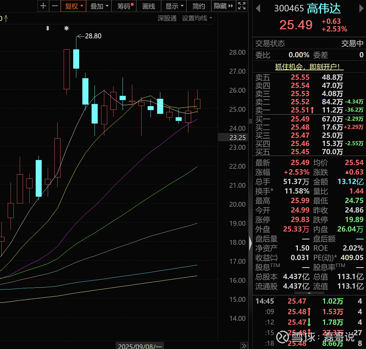Image resolution: width=366 pixels, height=349 pixels.
Task: Click 外盘 value 25.33万
Action: coord(296,229)
